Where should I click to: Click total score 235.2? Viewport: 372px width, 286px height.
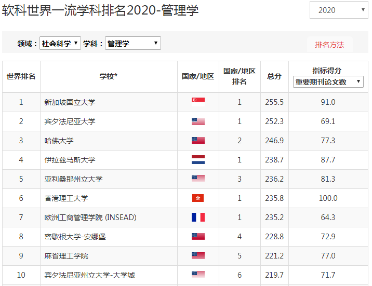pyautogui.click(x=274, y=217)
